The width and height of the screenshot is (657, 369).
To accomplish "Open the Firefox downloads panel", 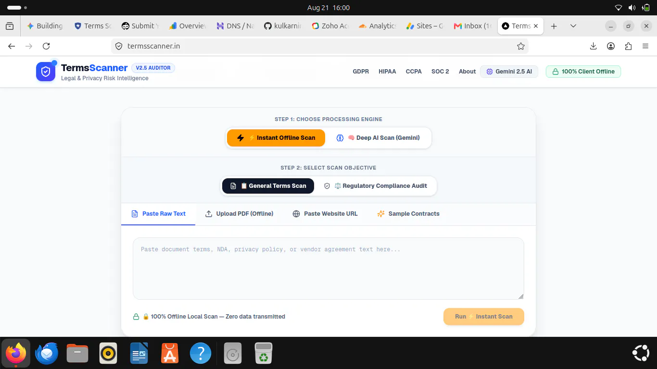I will pyautogui.click(x=593, y=46).
